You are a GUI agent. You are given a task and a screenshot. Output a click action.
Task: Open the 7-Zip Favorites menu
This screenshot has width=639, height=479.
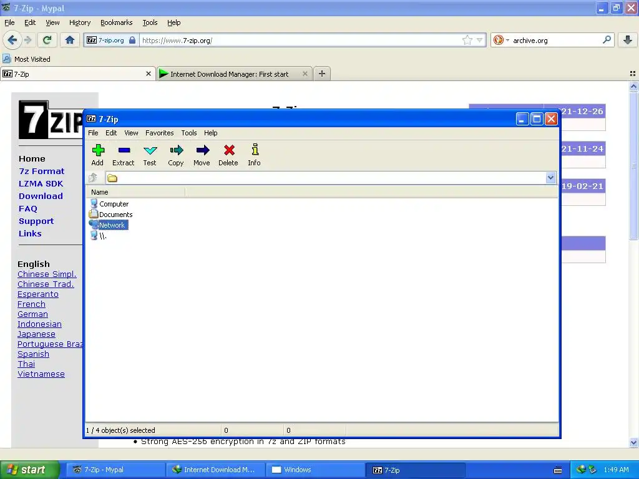click(x=159, y=133)
